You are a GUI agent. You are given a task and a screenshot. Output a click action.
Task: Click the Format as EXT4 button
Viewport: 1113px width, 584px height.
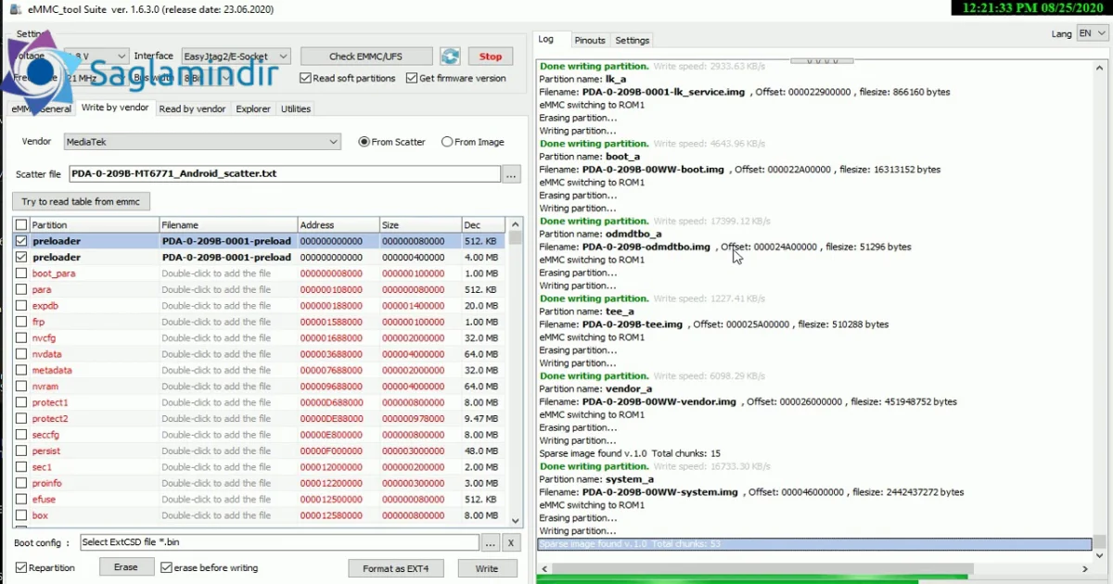click(396, 568)
